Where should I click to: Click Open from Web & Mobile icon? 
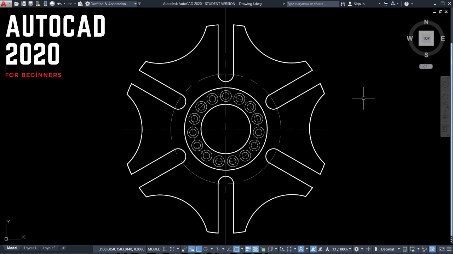point(38,4)
